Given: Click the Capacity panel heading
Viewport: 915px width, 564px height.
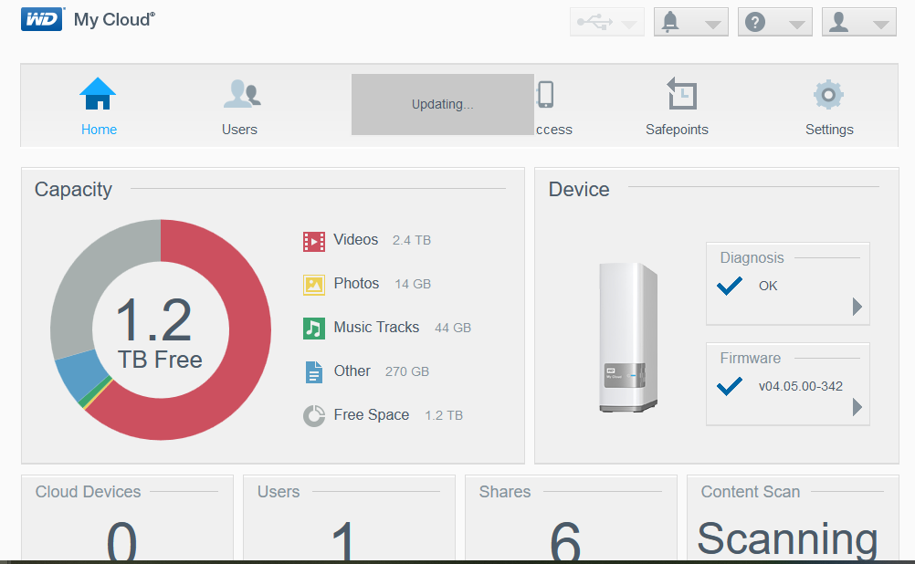Looking at the screenshot, I should coord(73,189).
